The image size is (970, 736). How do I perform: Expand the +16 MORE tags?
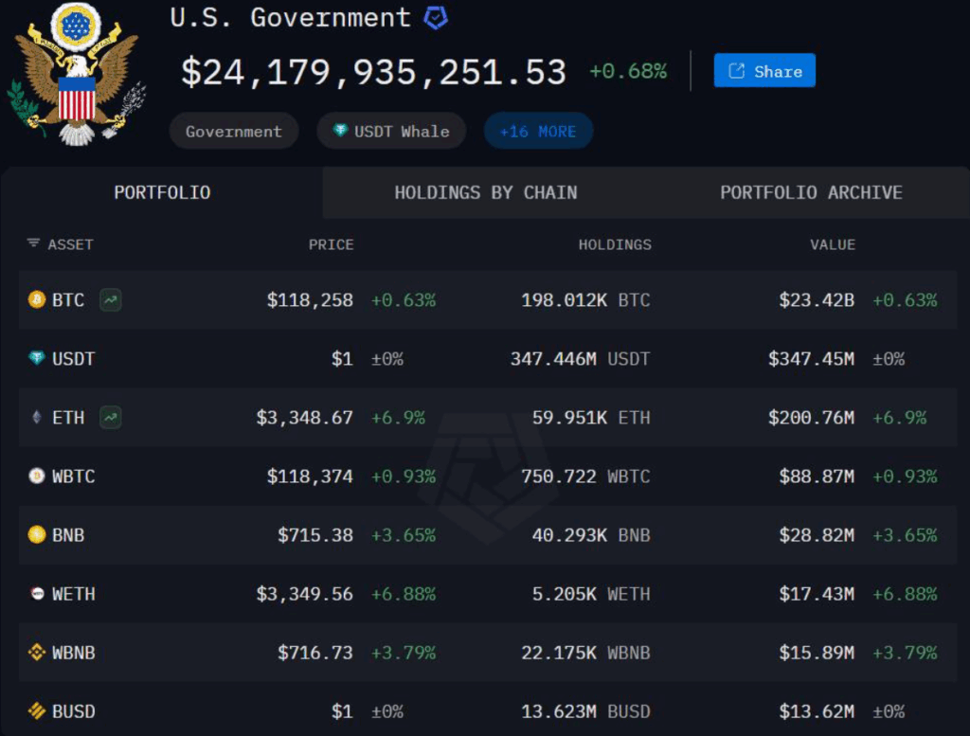[538, 131]
